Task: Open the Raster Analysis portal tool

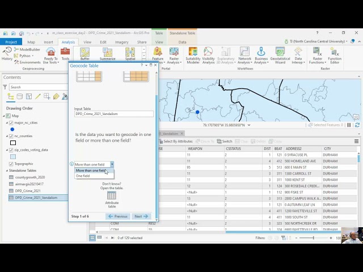Action: pos(174,56)
